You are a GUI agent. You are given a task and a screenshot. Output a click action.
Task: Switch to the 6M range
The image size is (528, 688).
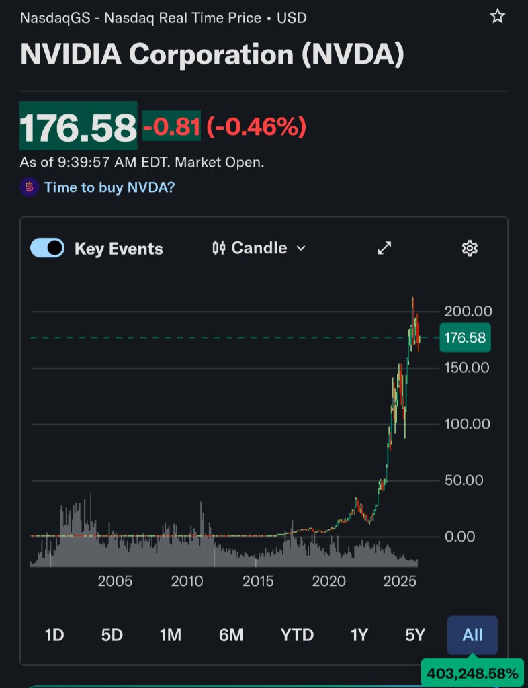tap(231, 635)
